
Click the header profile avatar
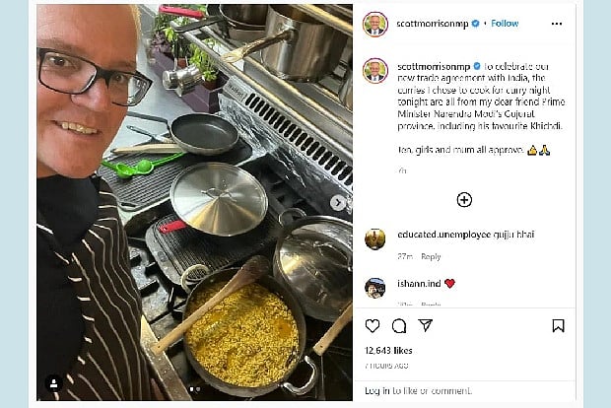(374, 23)
